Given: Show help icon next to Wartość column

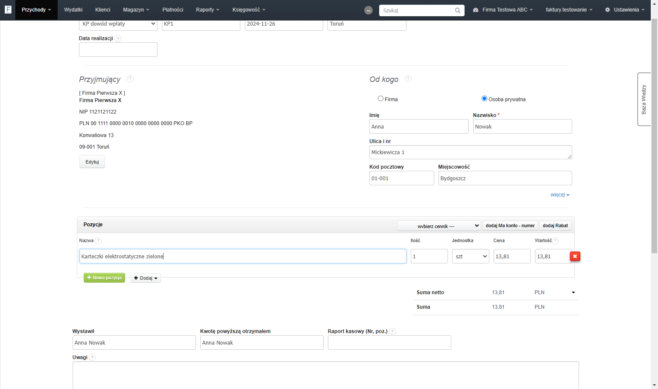Looking at the screenshot, I should point(556,241).
